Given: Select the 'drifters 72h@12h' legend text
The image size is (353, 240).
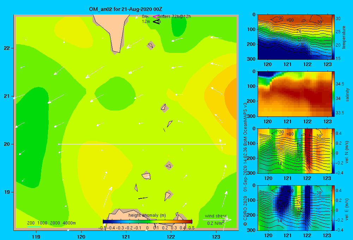Looking at the screenshot, I should pos(174,17).
